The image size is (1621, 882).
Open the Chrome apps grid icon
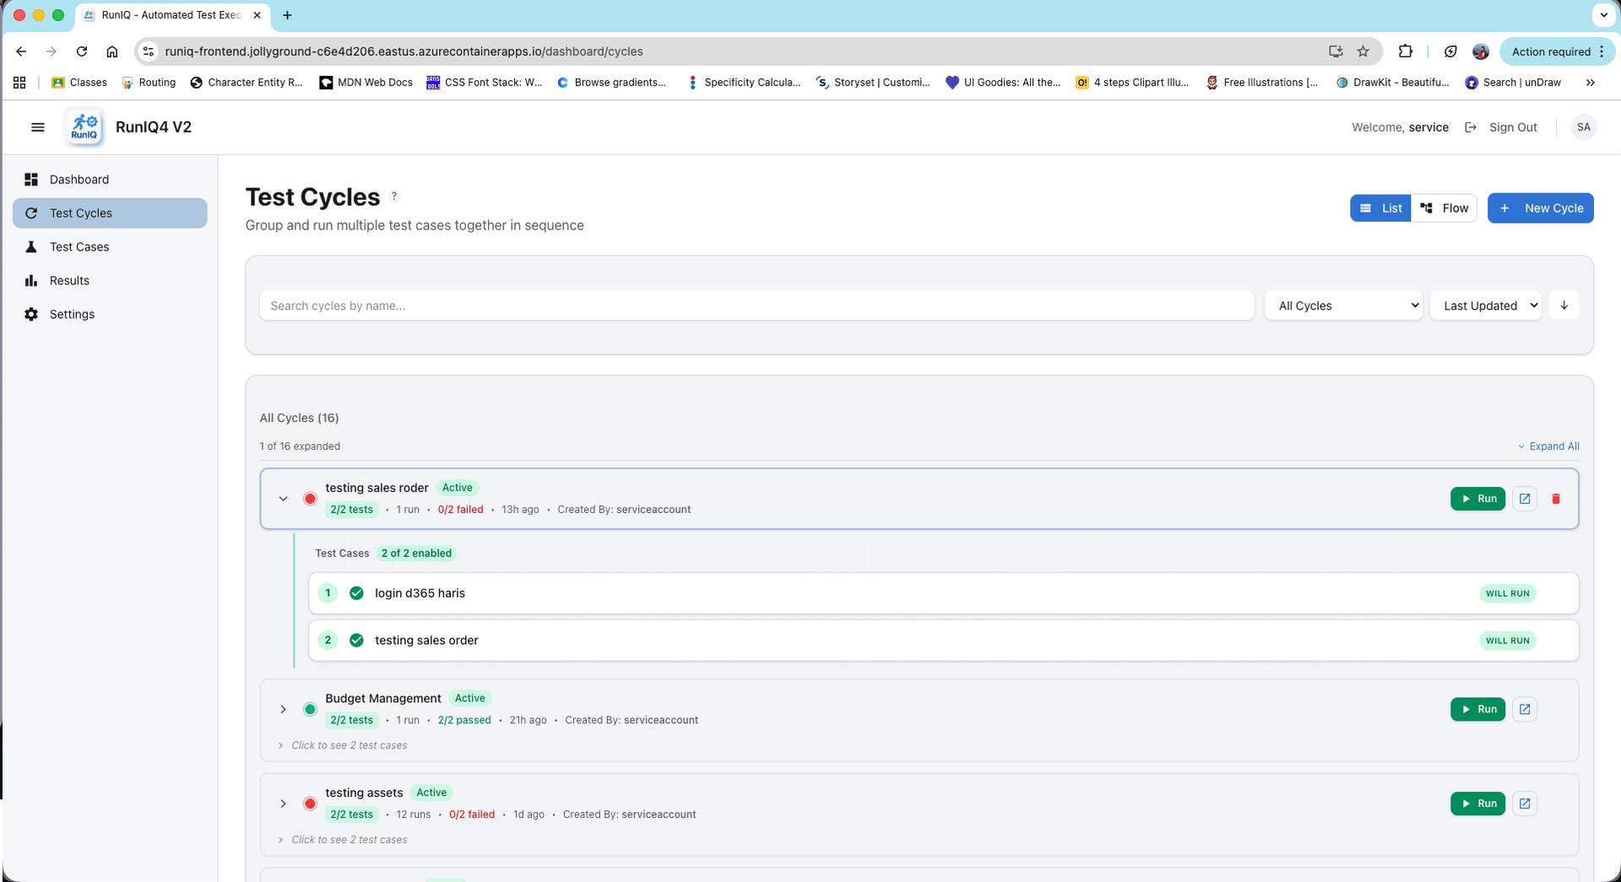[19, 83]
